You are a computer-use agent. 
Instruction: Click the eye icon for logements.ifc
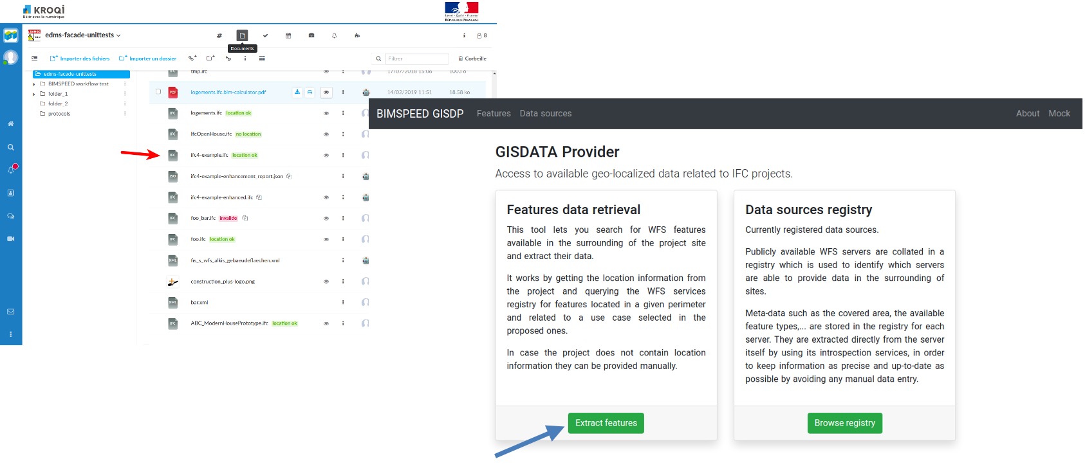tap(326, 113)
